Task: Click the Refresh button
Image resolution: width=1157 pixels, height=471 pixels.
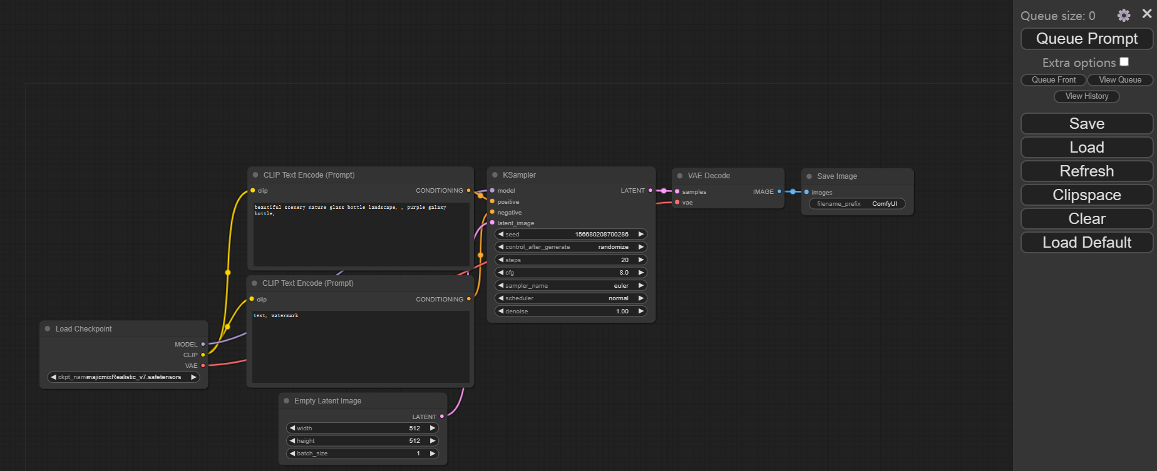Action: [1087, 171]
